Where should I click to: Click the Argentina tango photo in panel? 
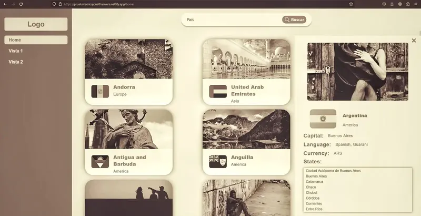tap(358, 72)
